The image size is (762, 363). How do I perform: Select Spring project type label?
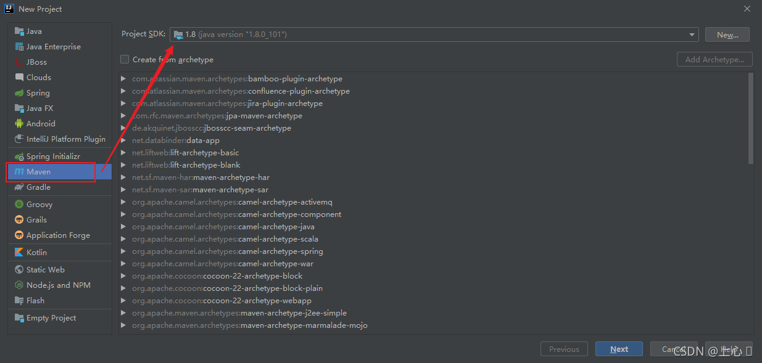[x=38, y=92]
